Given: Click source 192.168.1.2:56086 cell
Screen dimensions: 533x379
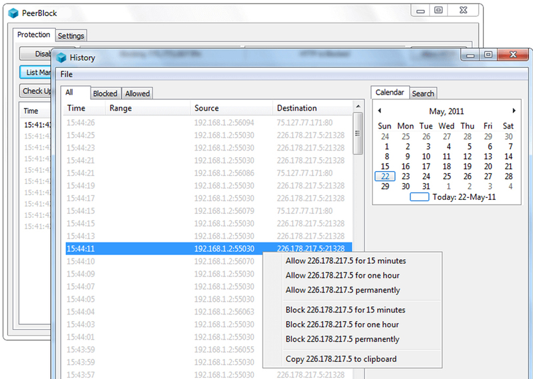Looking at the screenshot, I should coord(224,173).
